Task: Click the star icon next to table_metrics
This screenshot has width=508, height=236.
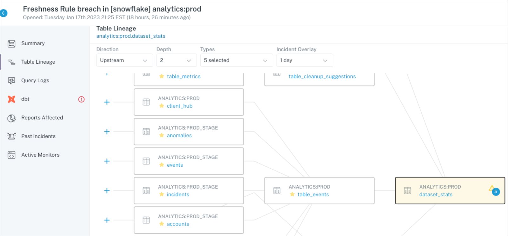Action: pos(162,76)
